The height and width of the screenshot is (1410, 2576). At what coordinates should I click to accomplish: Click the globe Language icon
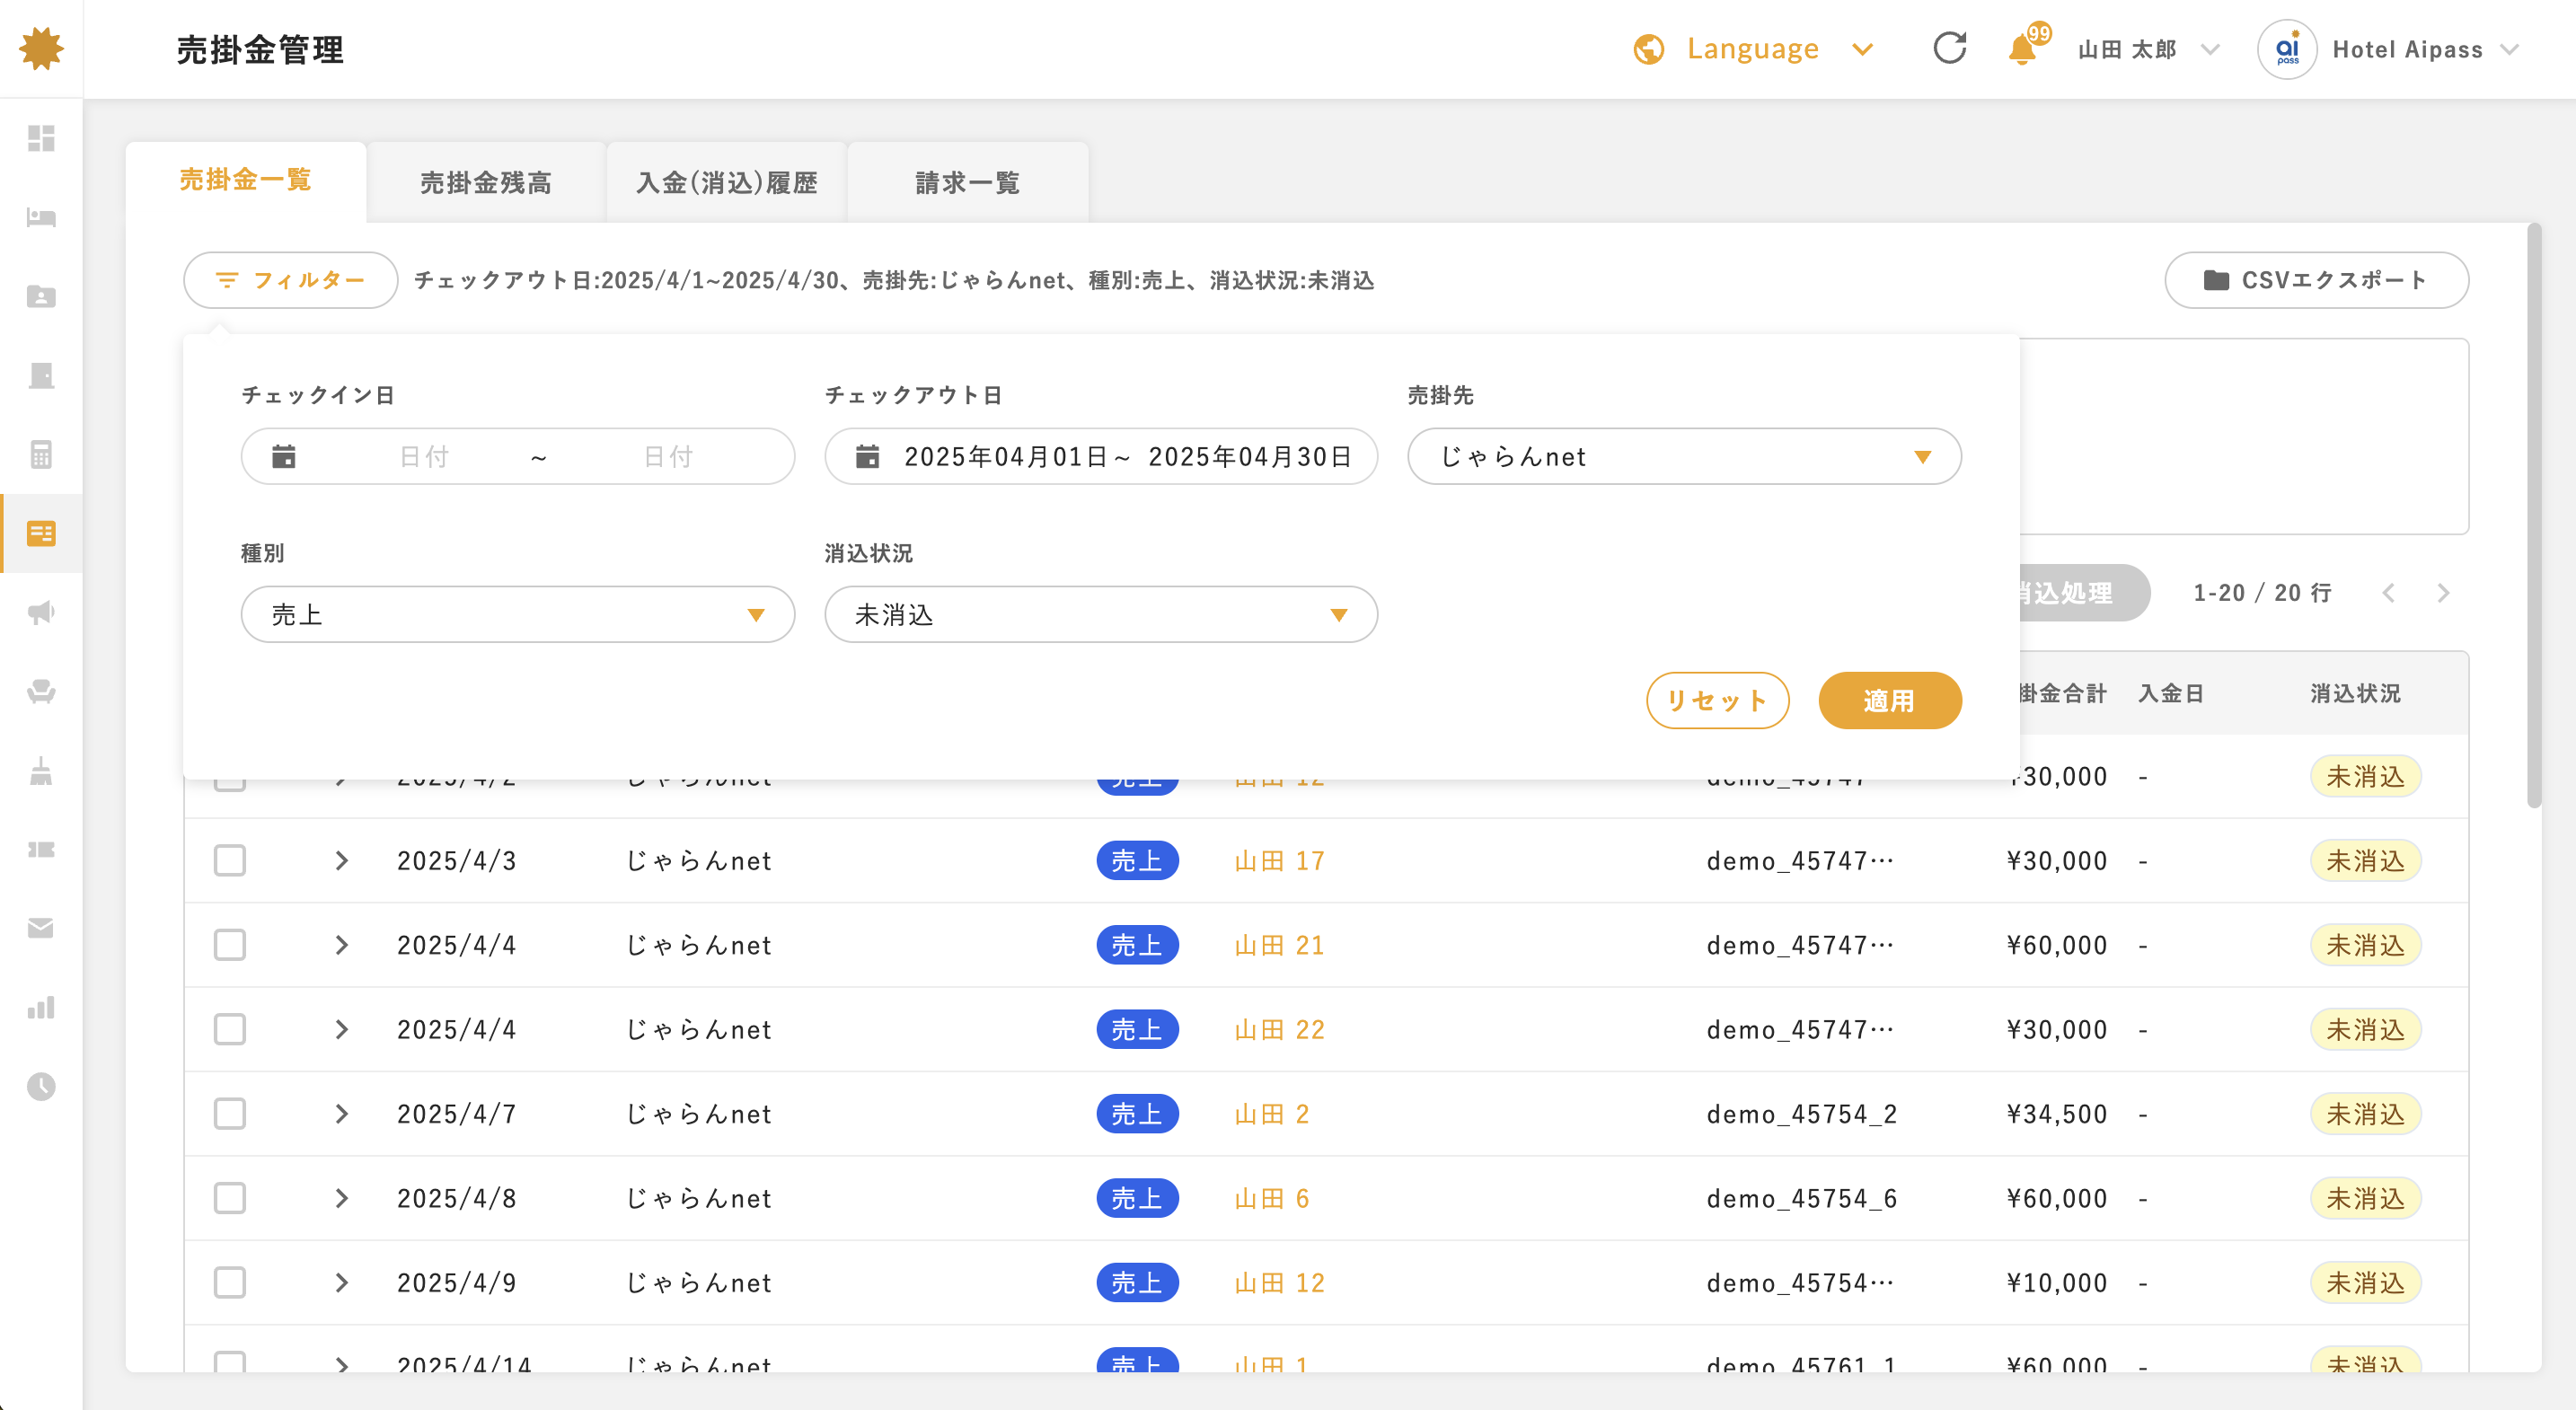[1648, 49]
